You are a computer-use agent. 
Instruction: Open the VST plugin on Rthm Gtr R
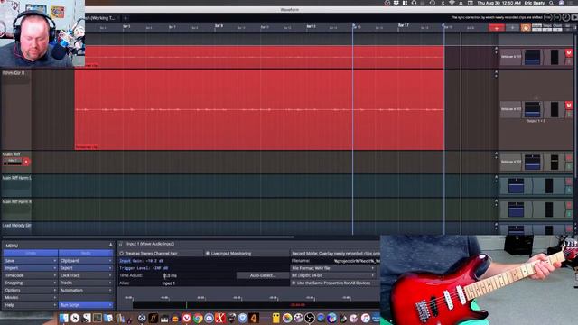[x=511, y=109]
